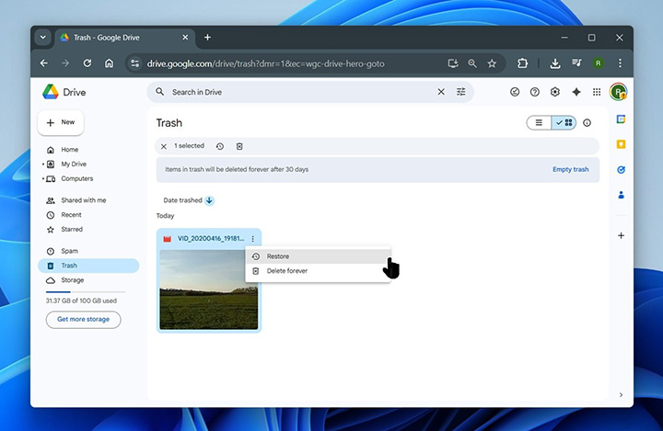This screenshot has width=663, height=431.
Task: Click the restore from trash toolbar icon
Action: [x=219, y=146]
